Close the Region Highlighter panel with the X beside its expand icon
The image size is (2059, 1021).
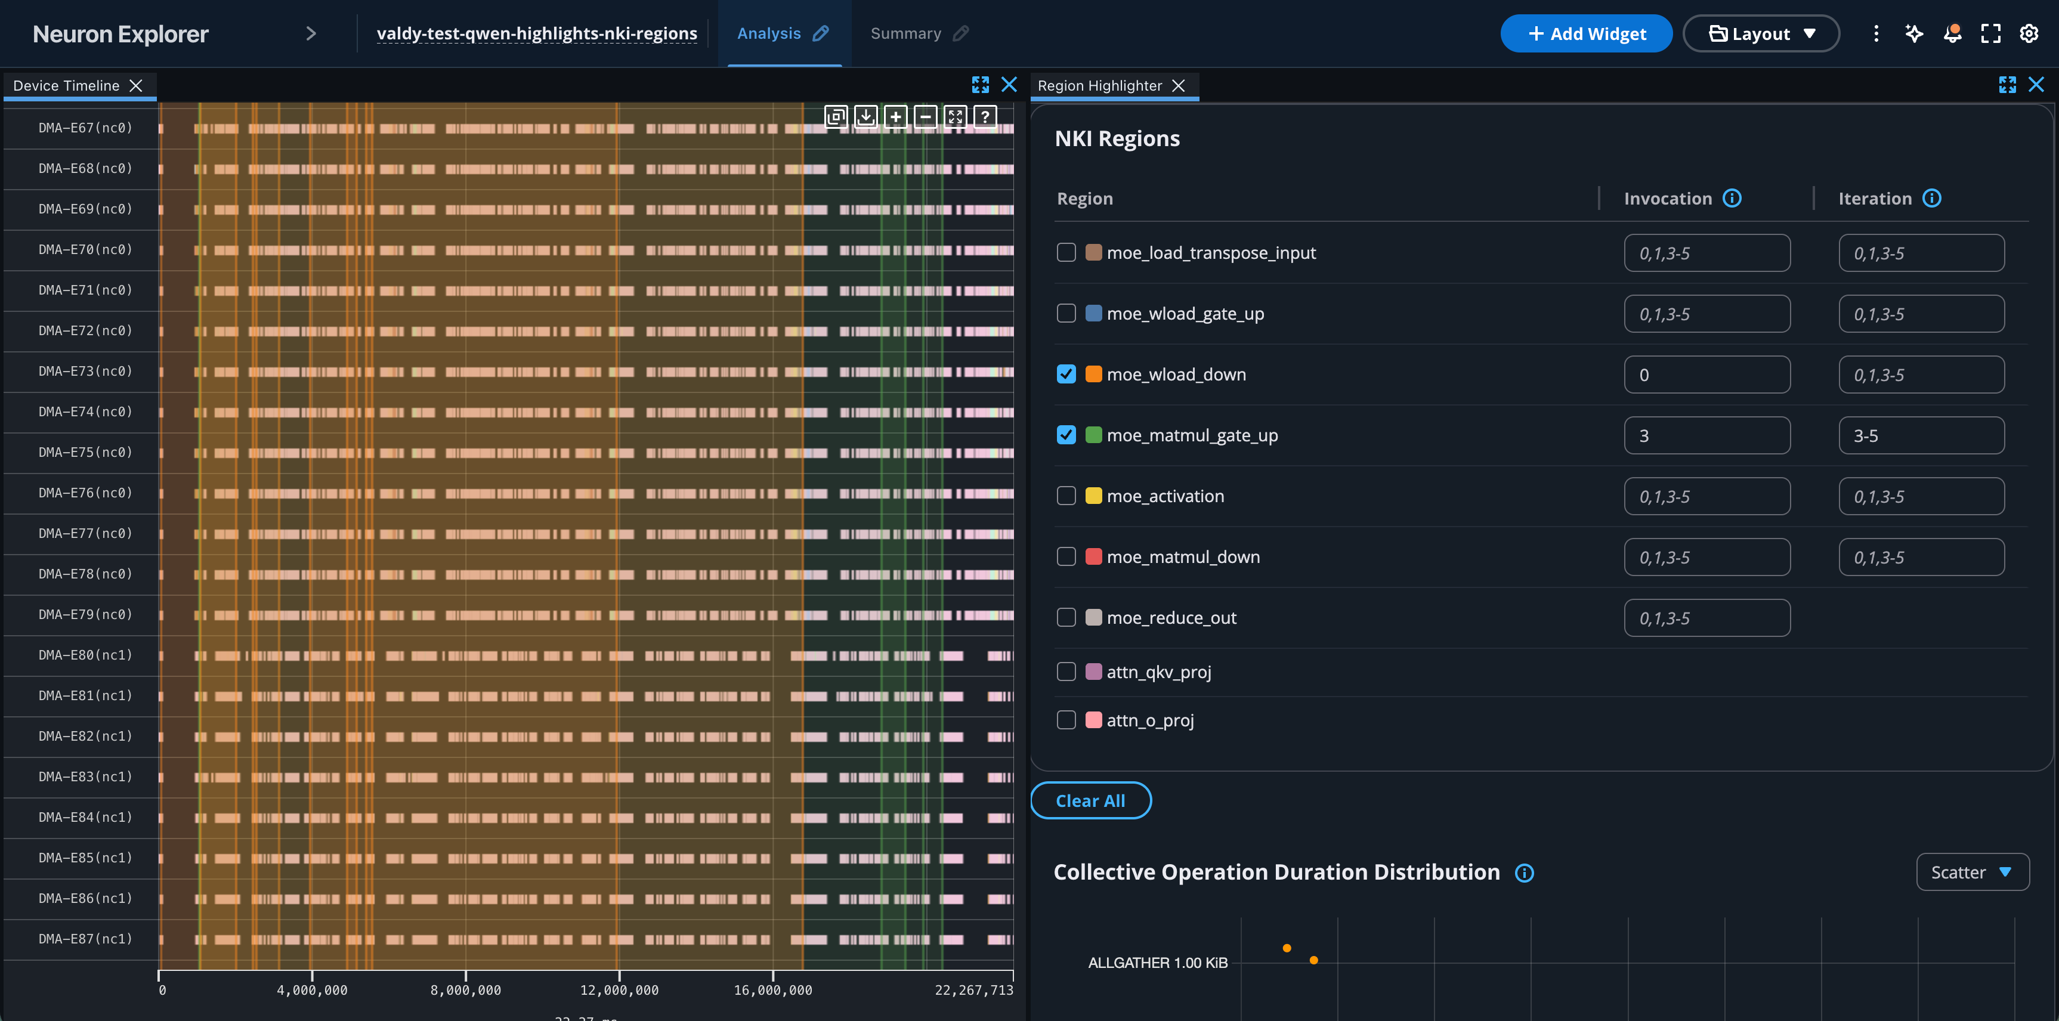pos(2036,85)
